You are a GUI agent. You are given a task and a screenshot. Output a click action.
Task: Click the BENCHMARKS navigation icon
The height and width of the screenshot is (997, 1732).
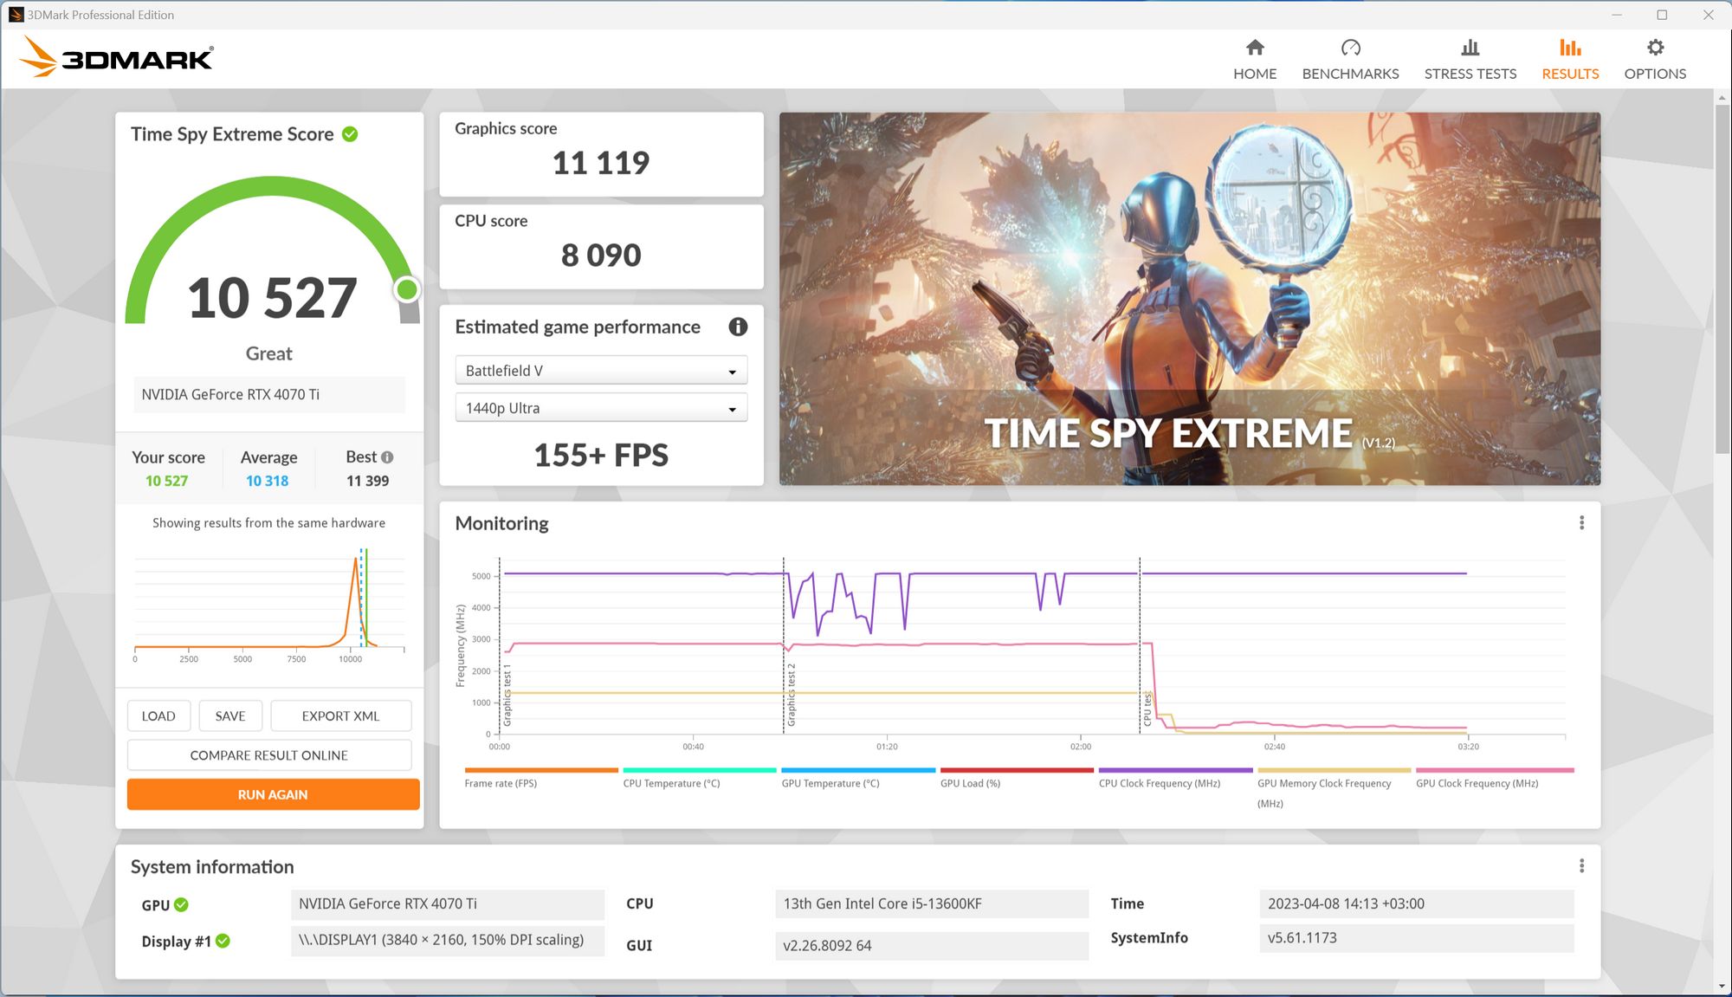point(1350,47)
